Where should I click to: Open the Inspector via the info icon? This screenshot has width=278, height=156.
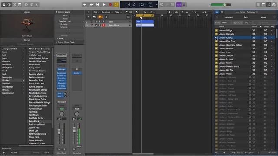coord(9,5)
